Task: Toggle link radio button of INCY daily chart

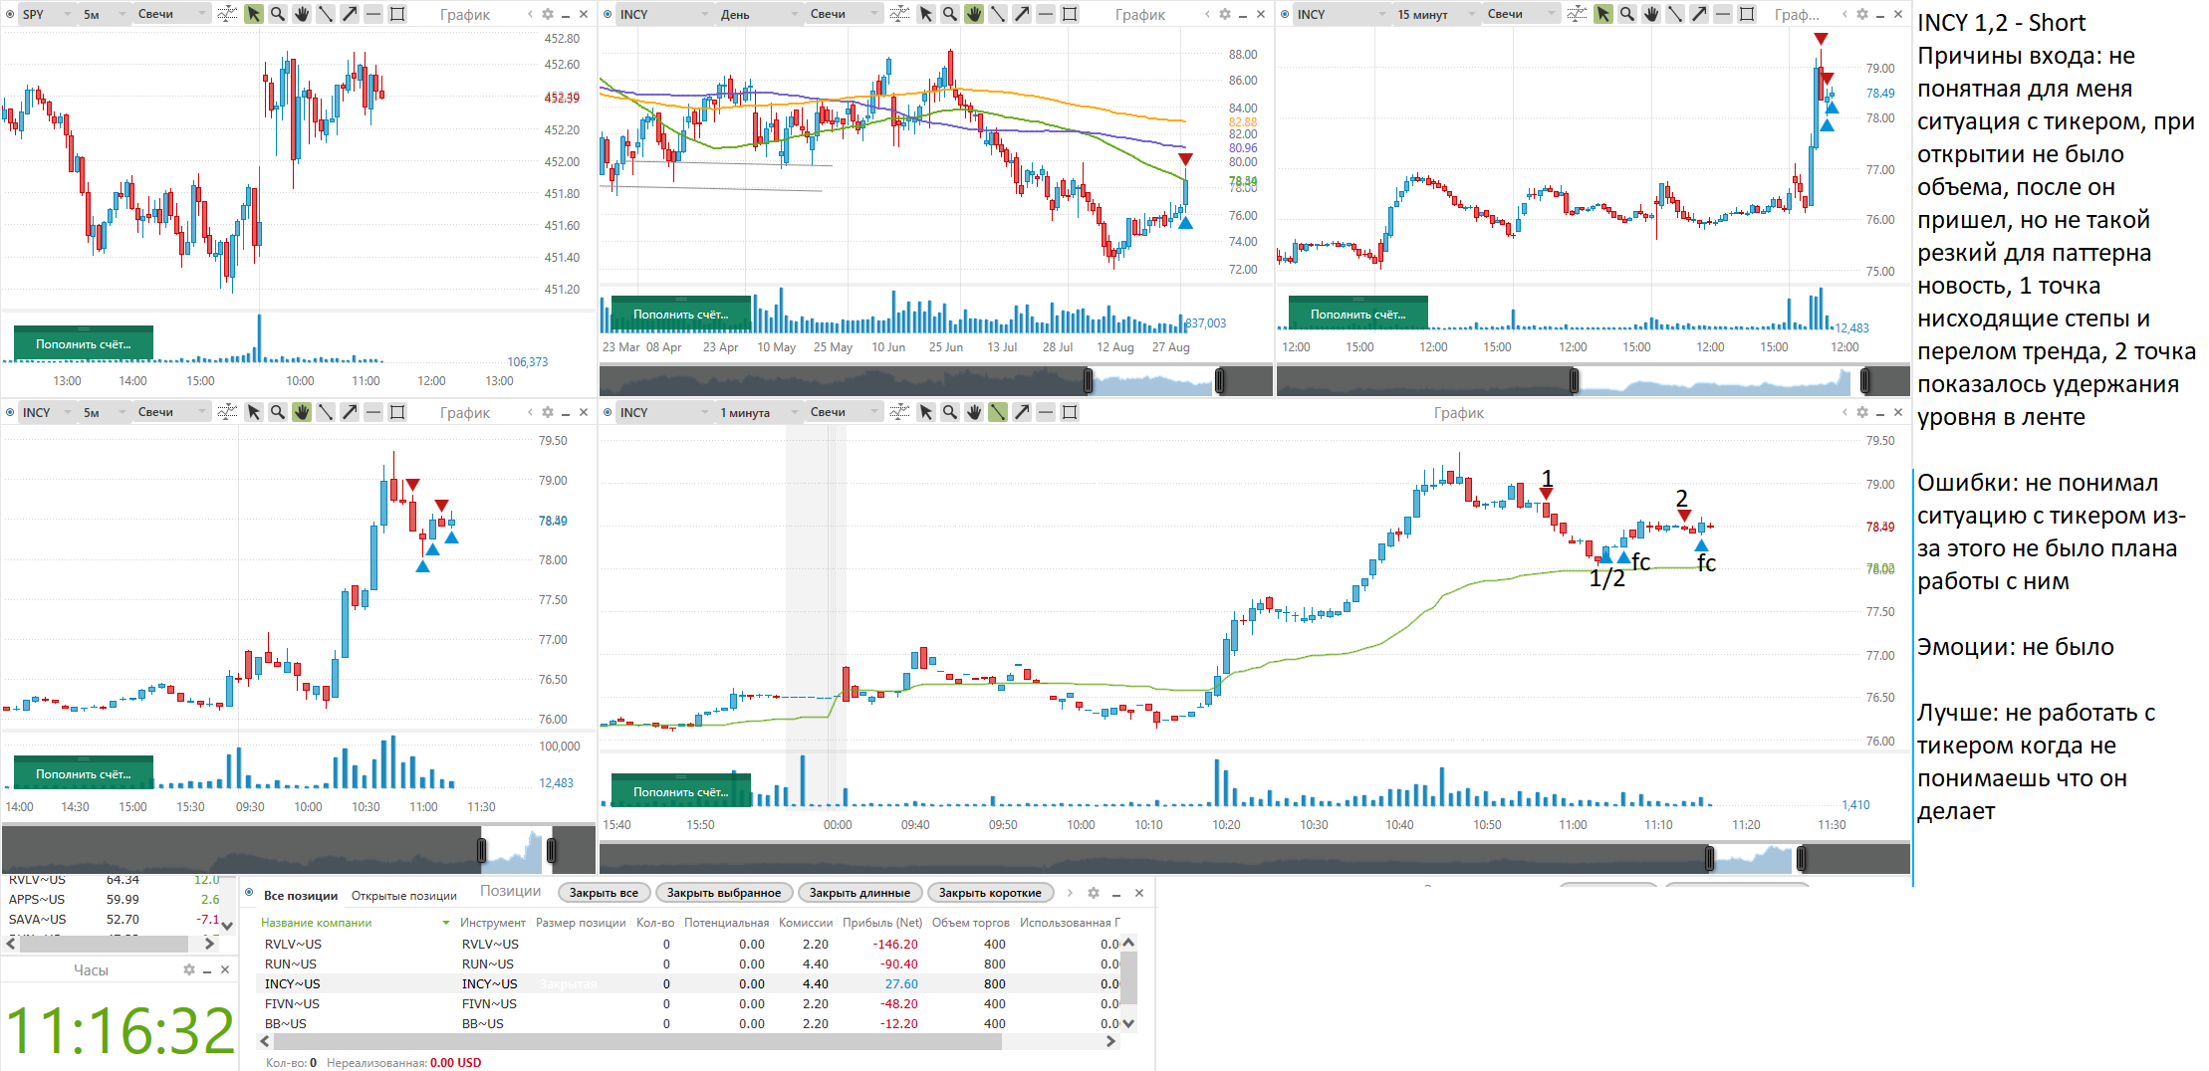Action: tap(608, 14)
